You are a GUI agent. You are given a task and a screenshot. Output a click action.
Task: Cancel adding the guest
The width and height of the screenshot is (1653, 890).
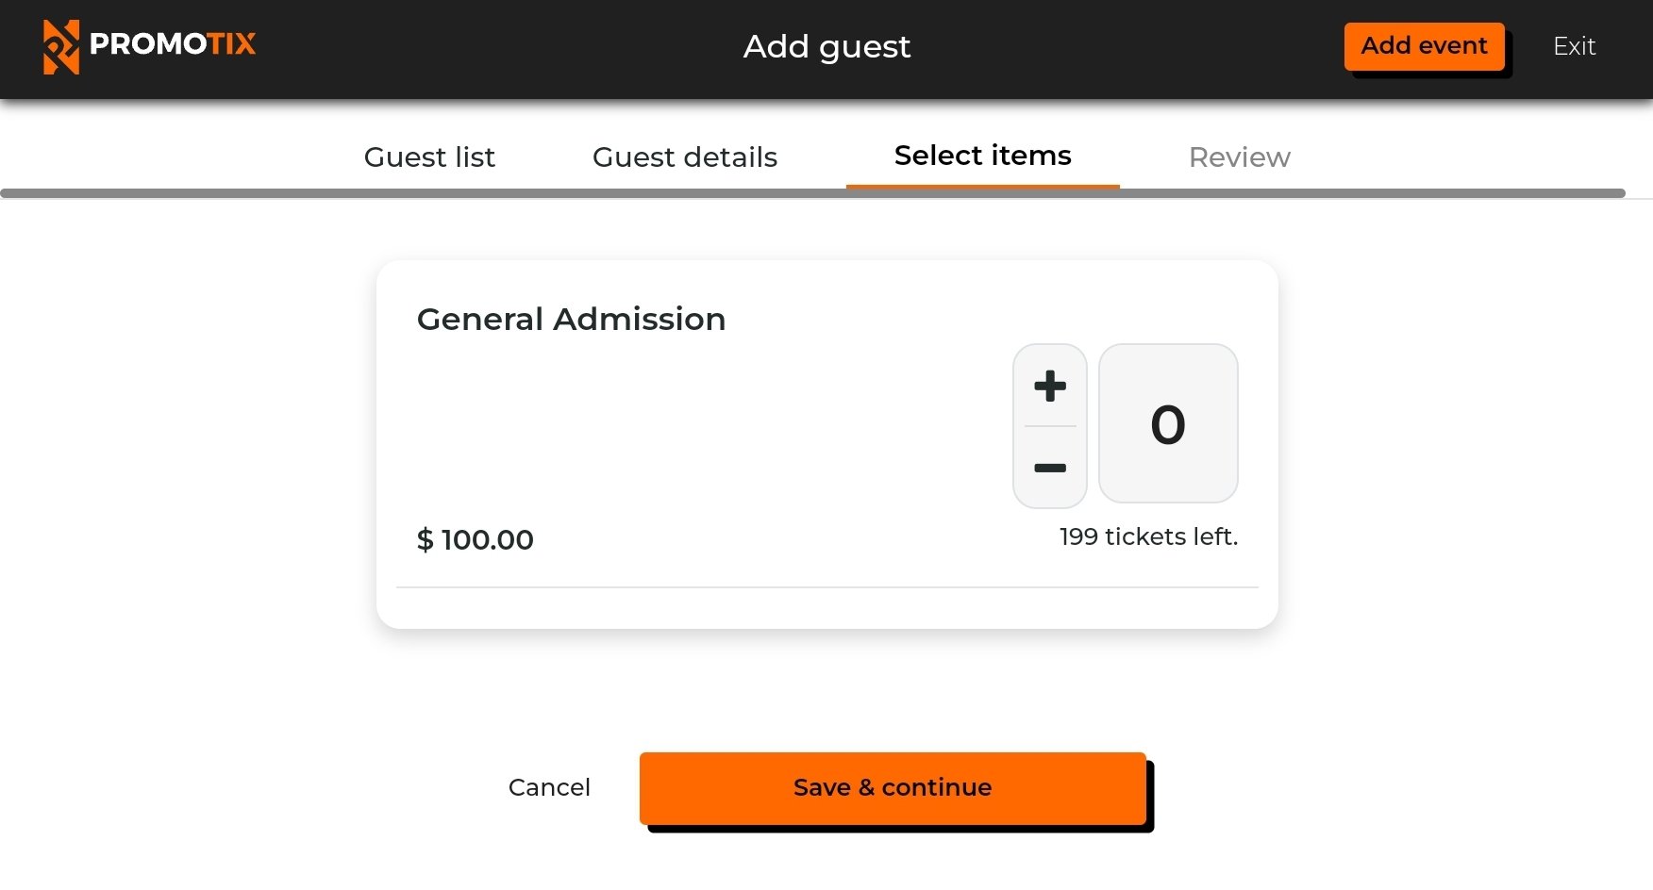pyautogui.click(x=549, y=787)
